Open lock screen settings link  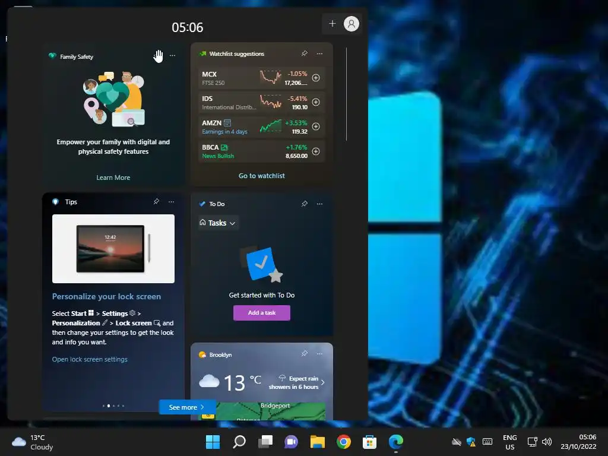click(90, 359)
